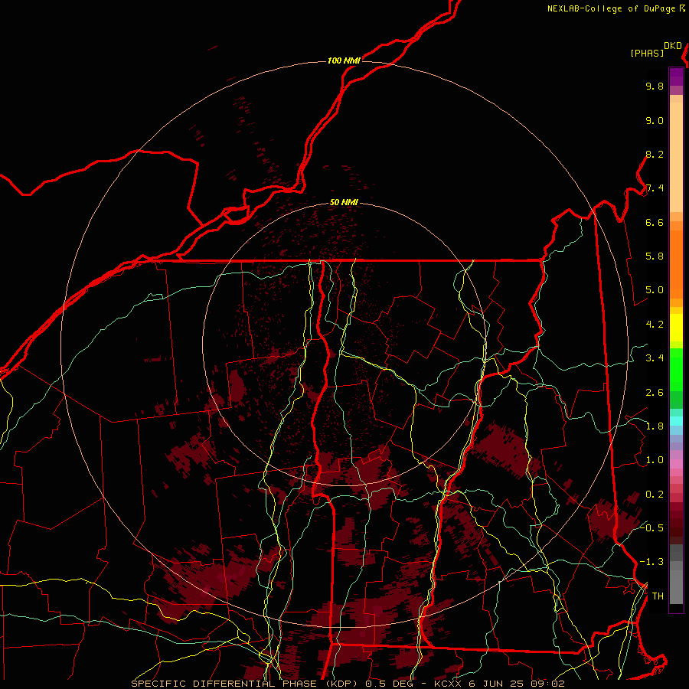Click the -1.3 value on the scale
Screen dimensions: 689x689
651,562
